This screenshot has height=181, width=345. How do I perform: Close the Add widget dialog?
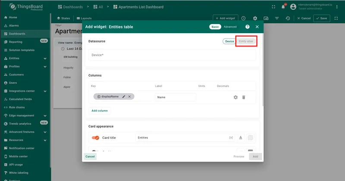(x=257, y=27)
